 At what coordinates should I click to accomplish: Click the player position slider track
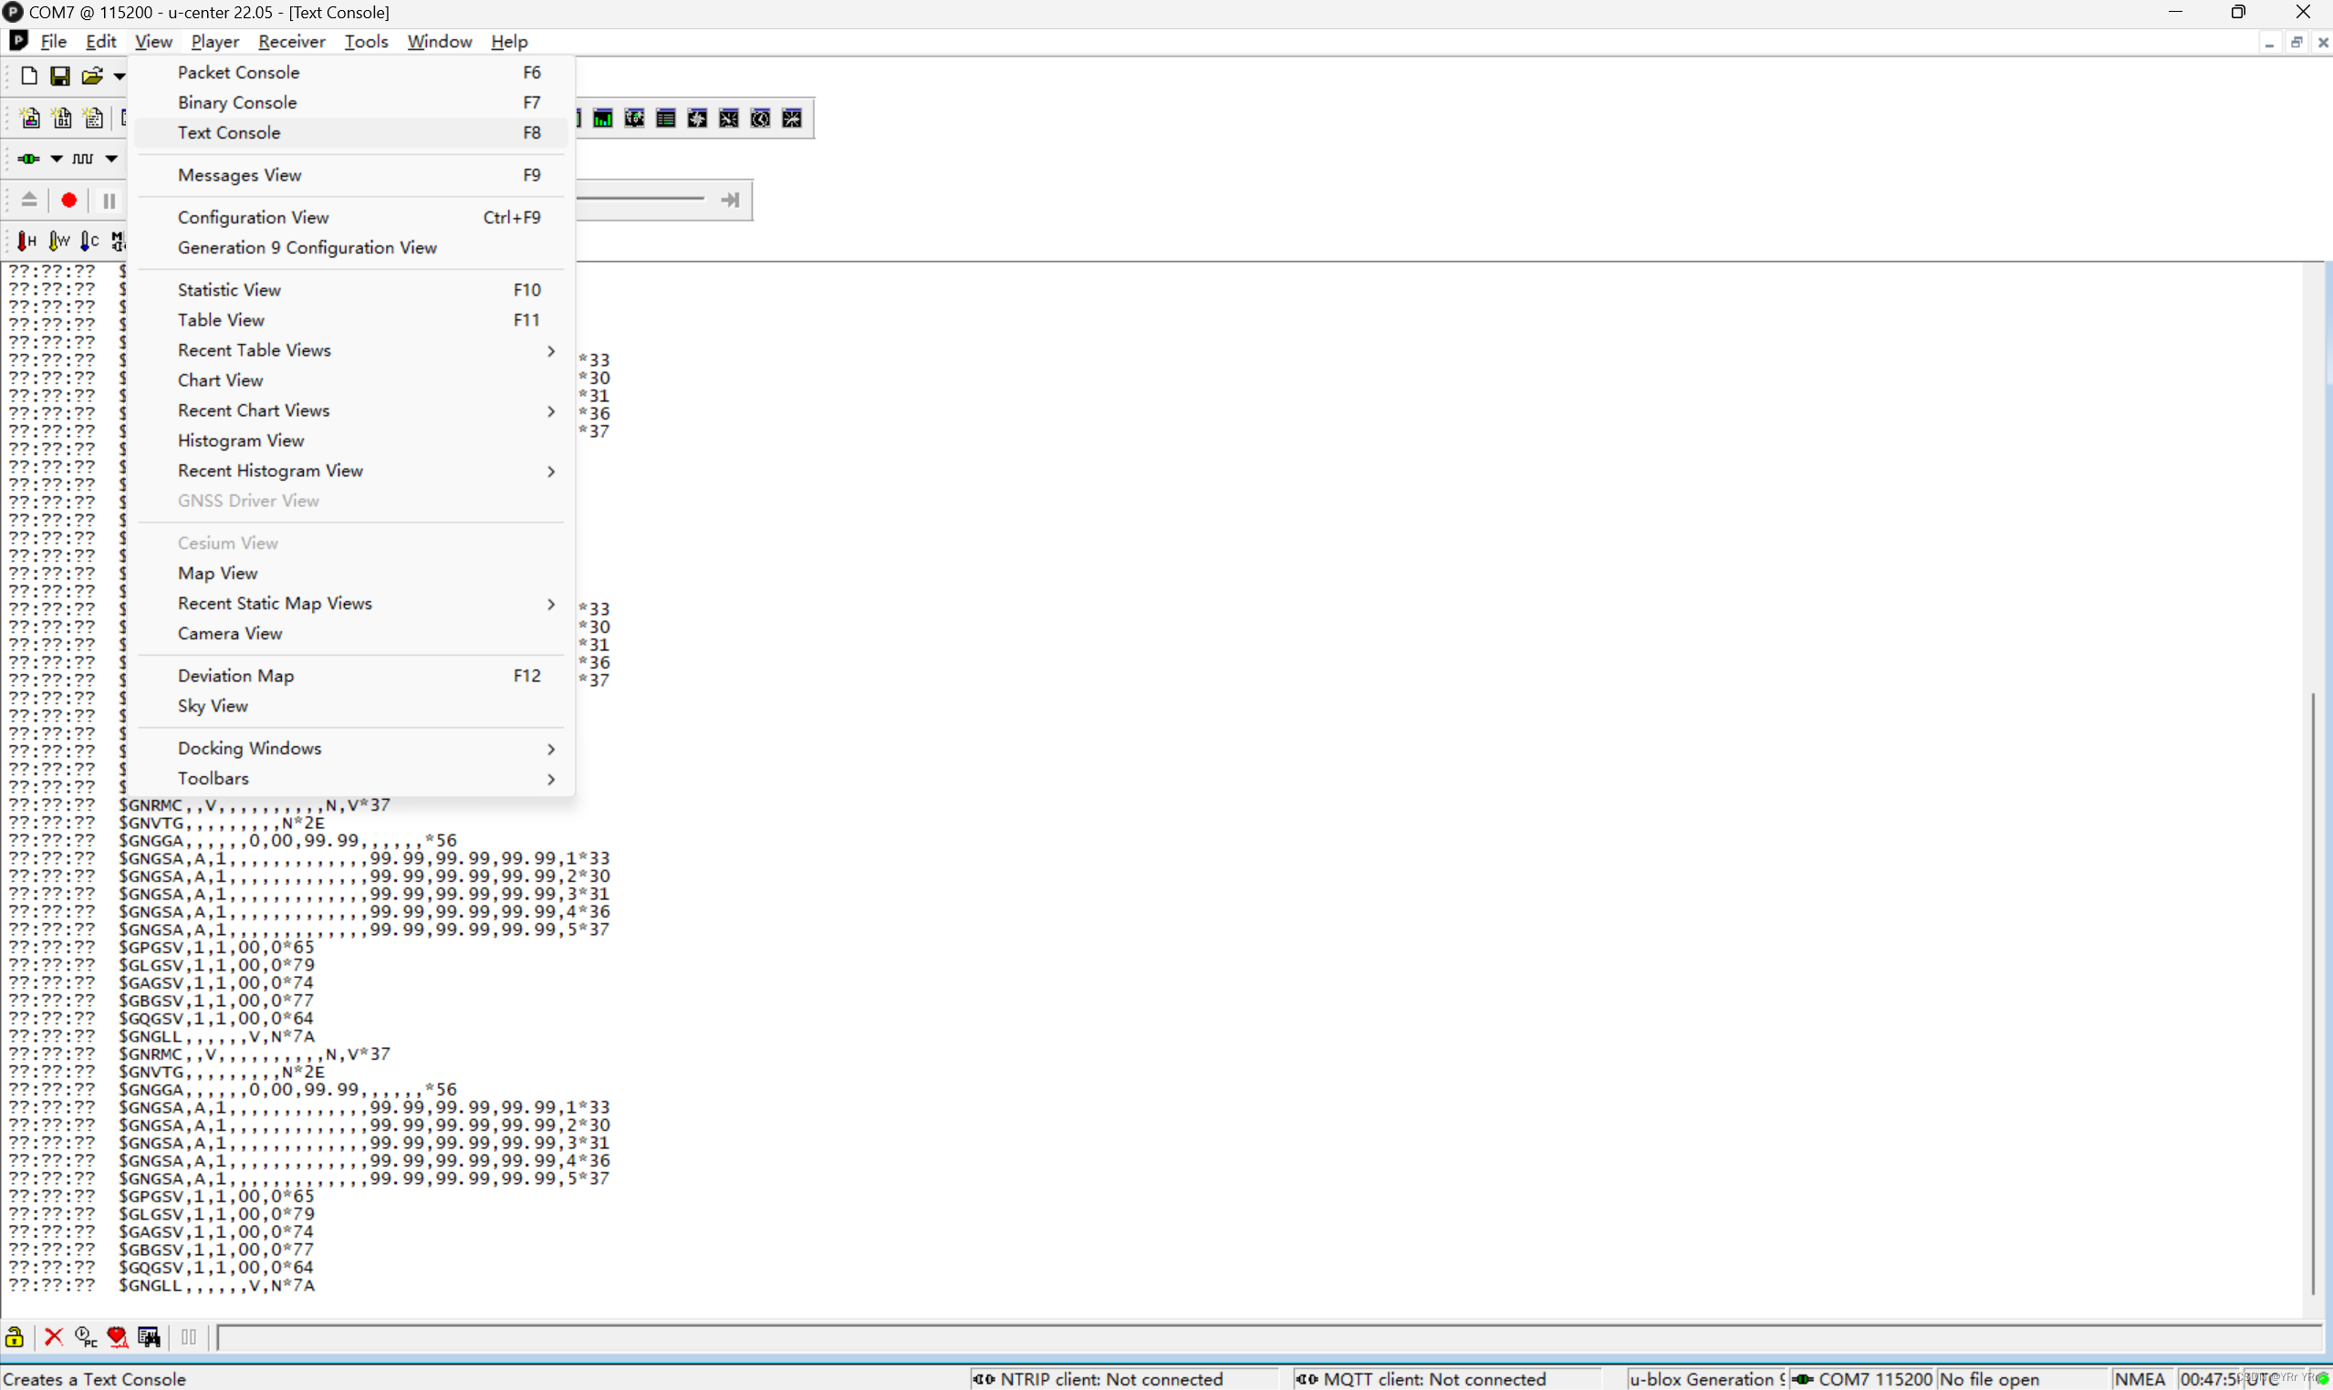[641, 199]
